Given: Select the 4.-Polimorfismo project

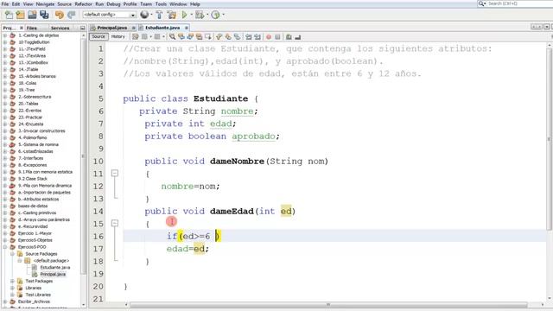Looking at the screenshot, I should (x=32, y=137).
